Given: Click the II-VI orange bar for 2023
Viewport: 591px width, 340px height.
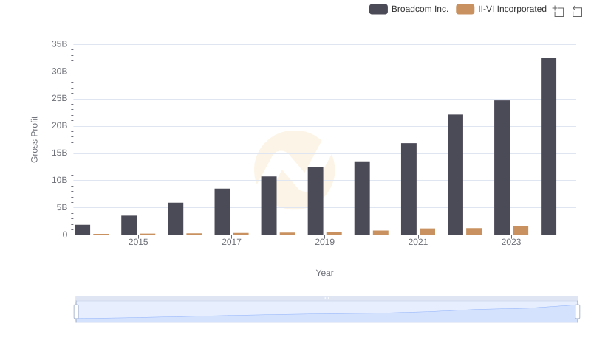Looking at the screenshot, I should (x=521, y=231).
